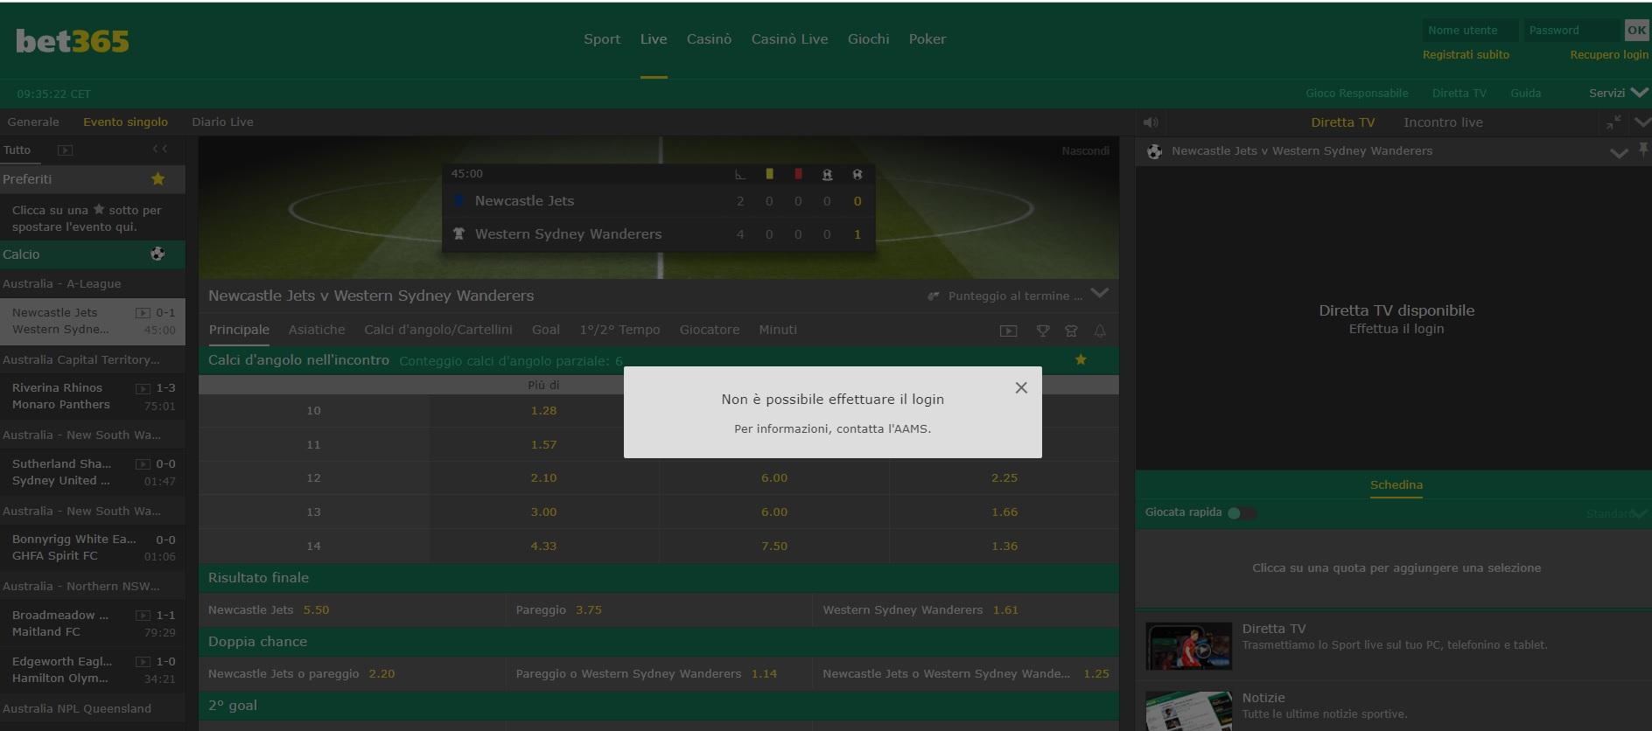Pin the match panel with pushpin icon
This screenshot has width=1652, height=731.
coord(1643,150)
